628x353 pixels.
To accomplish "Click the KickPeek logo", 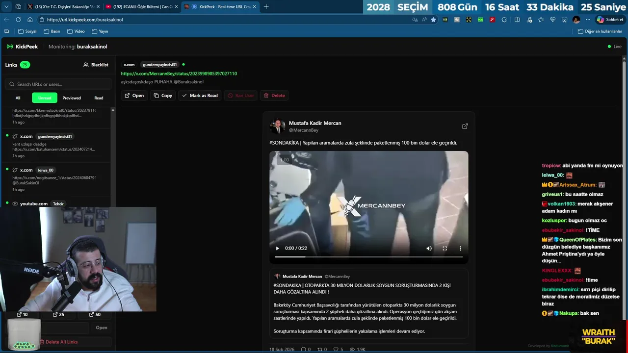I will (x=22, y=47).
